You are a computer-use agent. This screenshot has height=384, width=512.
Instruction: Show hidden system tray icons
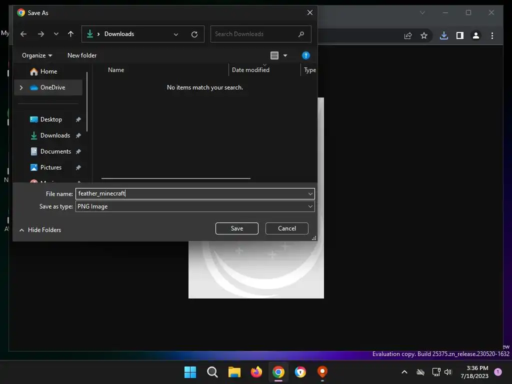point(404,372)
